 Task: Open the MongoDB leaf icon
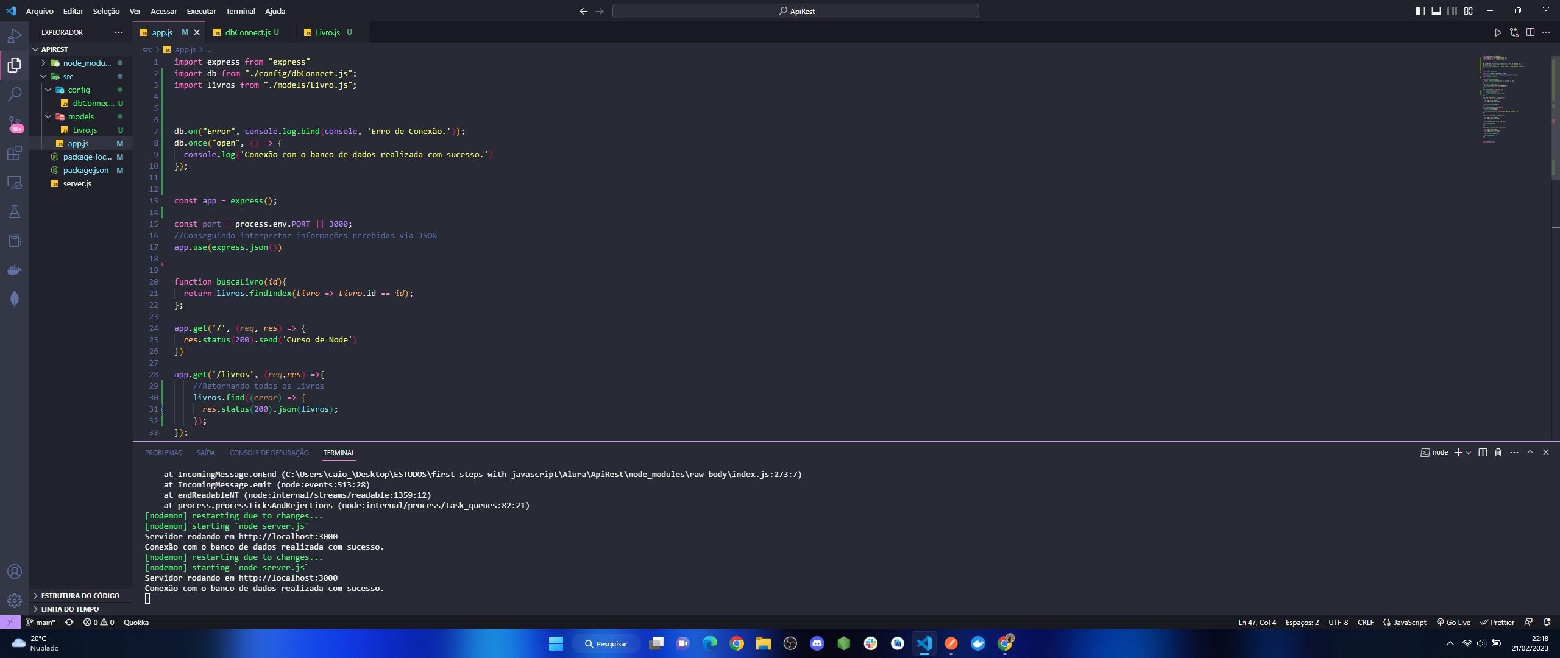coord(15,299)
